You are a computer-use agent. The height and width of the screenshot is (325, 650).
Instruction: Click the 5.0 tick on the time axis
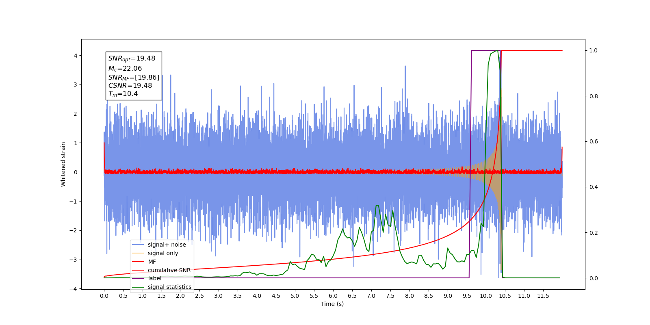[295, 296]
